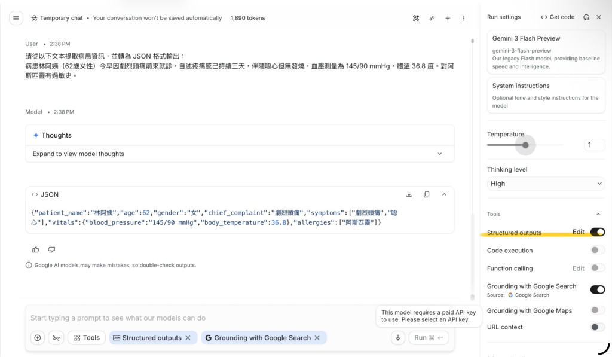This screenshot has width=612, height=357.
Task: Click the prompt text input area
Action: click(201, 318)
